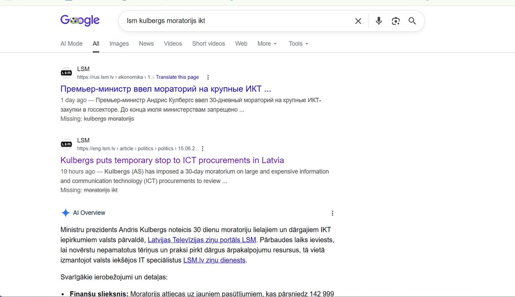
Task: Click LSM favicon of rus.lsm.lv result
Action: pos(66,73)
